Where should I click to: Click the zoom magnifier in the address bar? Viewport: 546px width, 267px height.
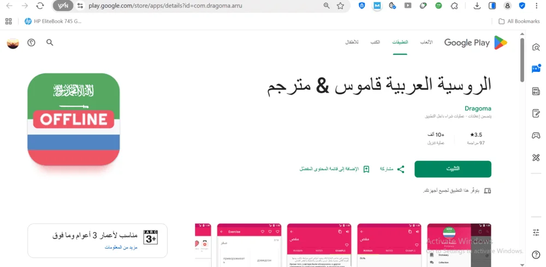pyautogui.click(x=327, y=5)
